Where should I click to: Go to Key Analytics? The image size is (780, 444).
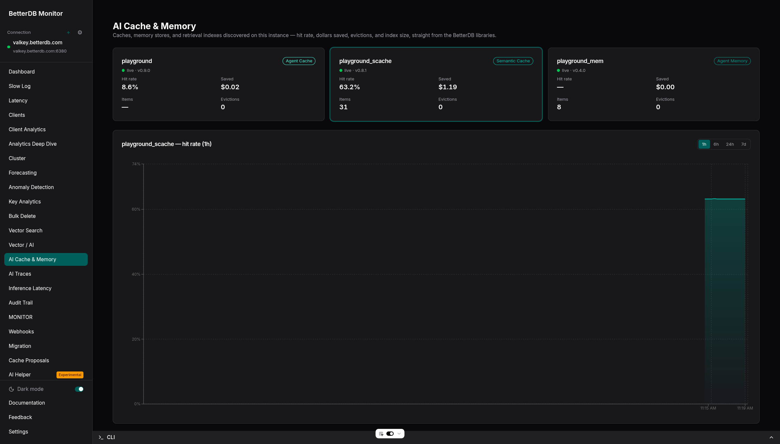tap(46, 202)
